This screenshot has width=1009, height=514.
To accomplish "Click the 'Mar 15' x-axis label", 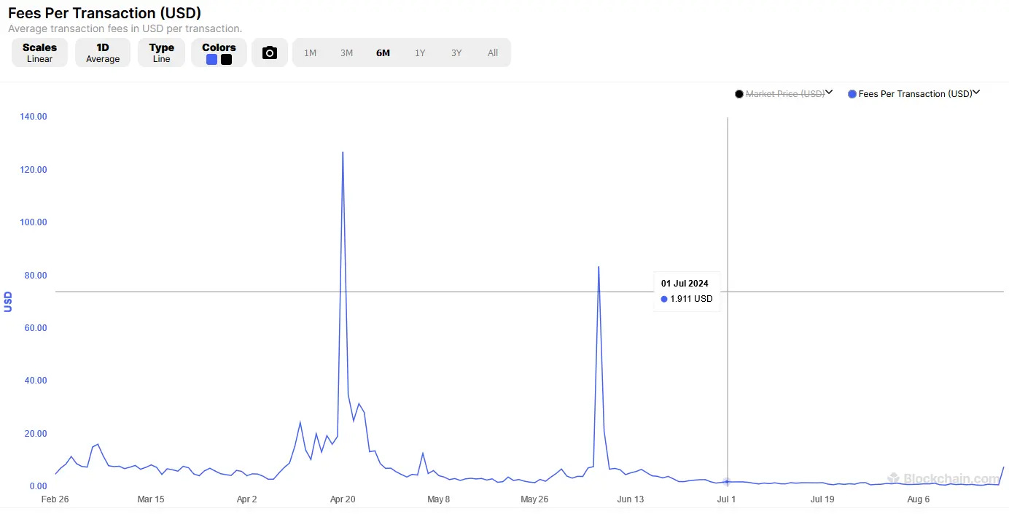I will click(x=151, y=499).
